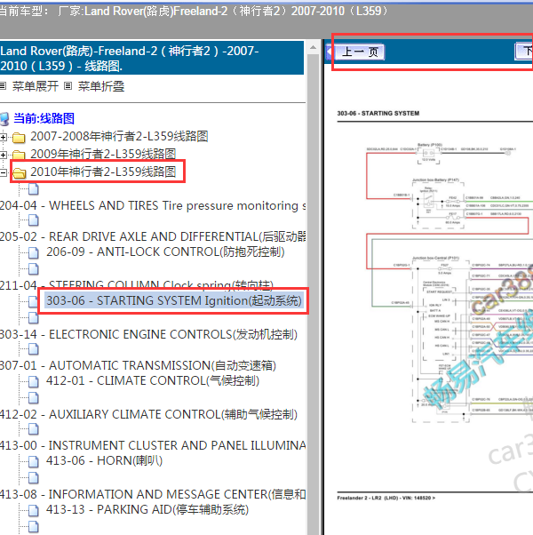
Task: Click the folder icon of 2009年神行者2-L359线路图
Action: point(19,155)
